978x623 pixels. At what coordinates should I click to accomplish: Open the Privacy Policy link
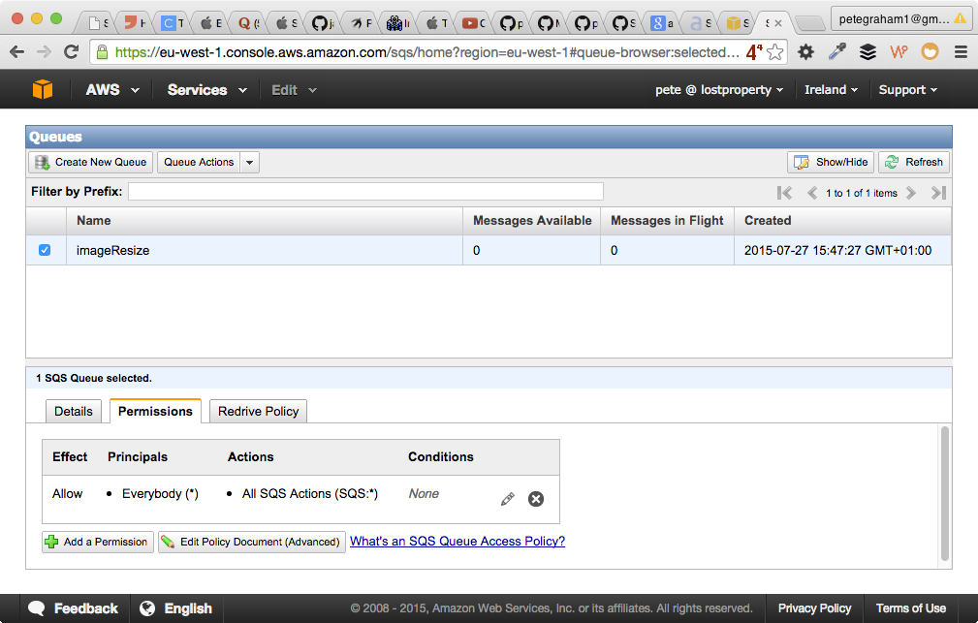814,608
